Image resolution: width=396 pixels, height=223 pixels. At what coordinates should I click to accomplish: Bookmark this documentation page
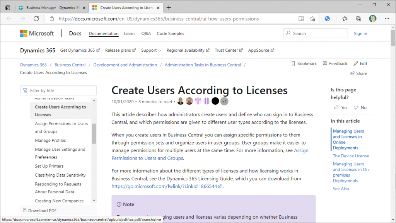[x=304, y=63]
